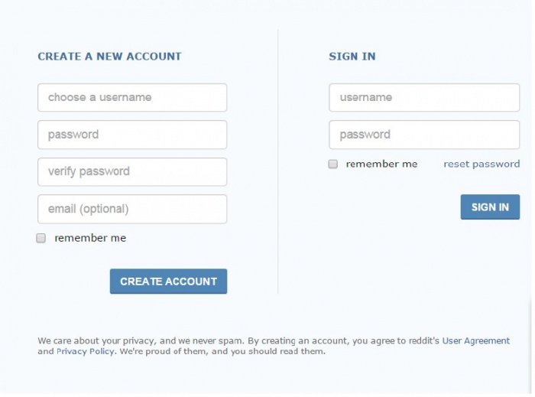Open the Privacy Policy link
The height and width of the screenshot is (397, 535).
85,352
